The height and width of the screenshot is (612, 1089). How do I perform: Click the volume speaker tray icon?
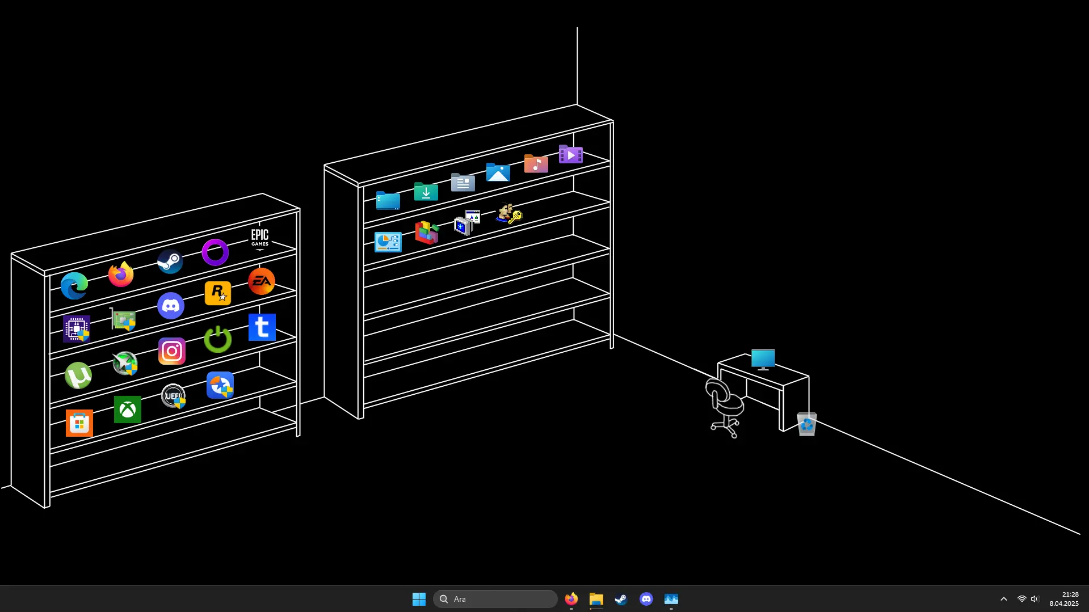click(1035, 599)
